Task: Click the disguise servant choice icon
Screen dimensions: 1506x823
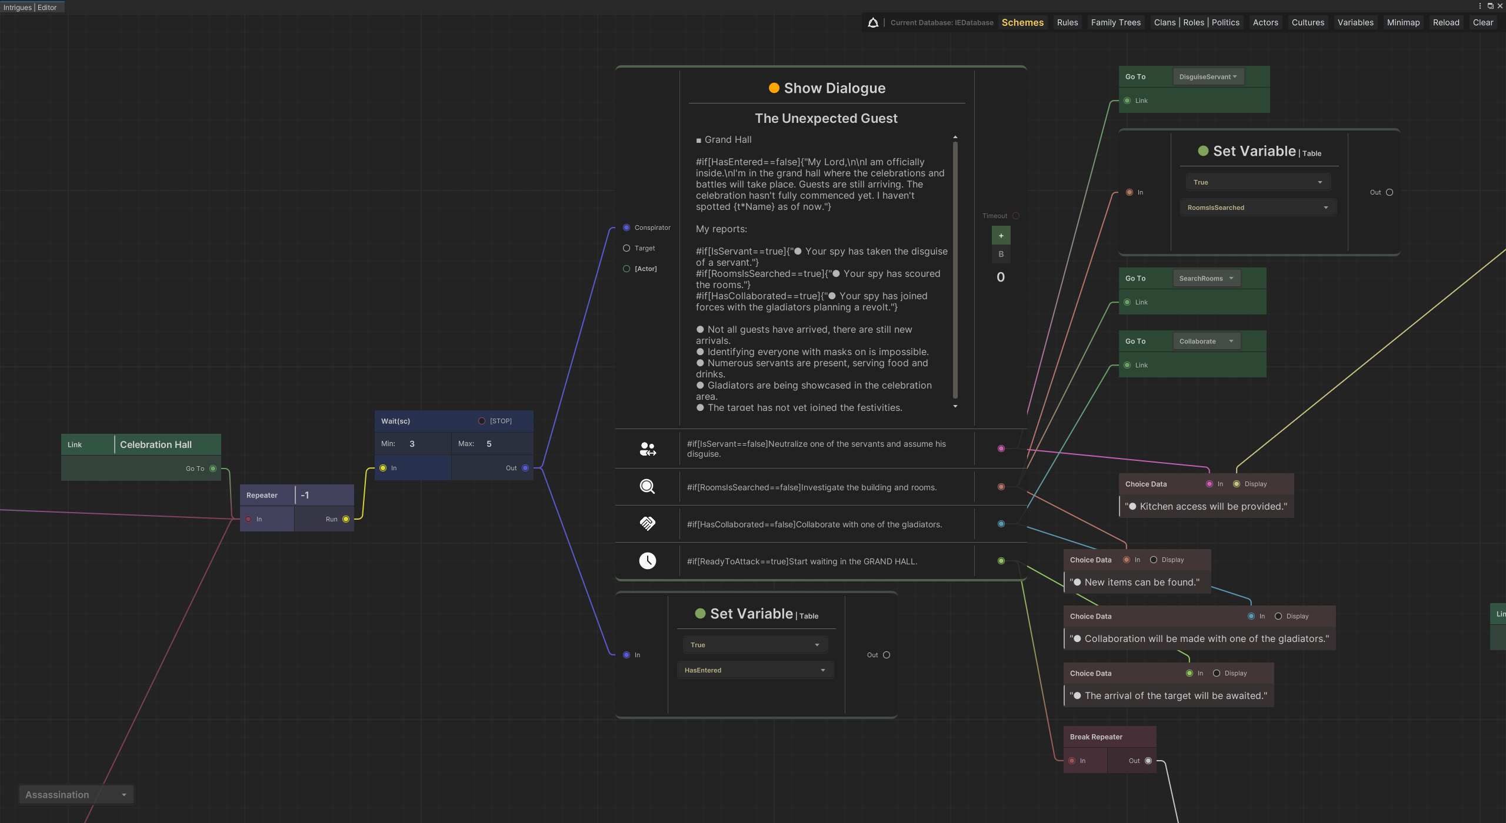Action: click(647, 449)
